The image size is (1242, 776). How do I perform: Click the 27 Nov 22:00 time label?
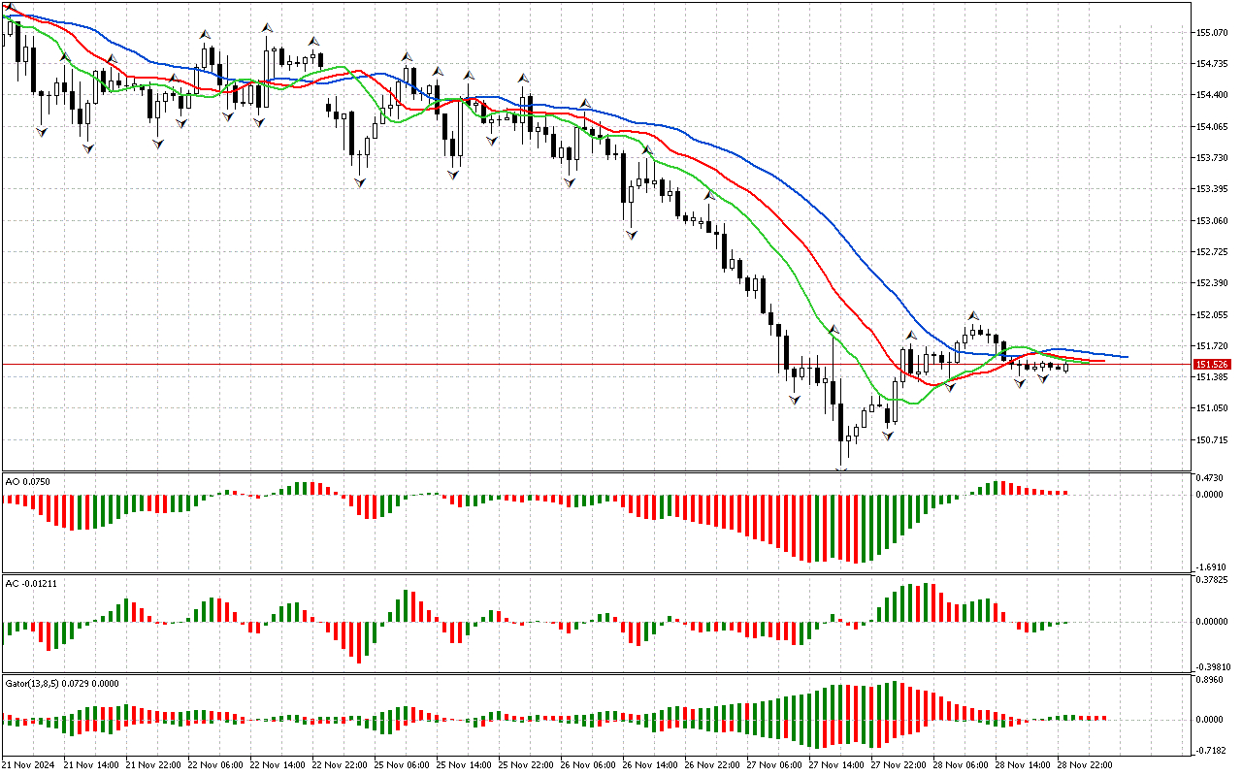899,765
